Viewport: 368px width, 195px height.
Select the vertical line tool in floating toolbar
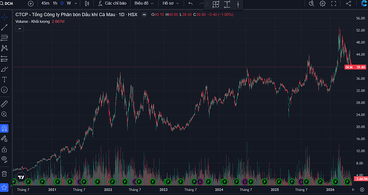(238, 4)
